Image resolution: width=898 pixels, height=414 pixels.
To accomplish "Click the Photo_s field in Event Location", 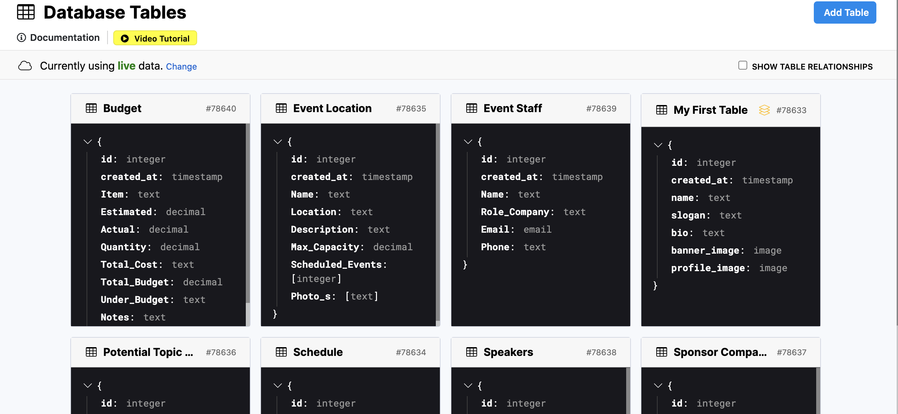I will point(335,296).
